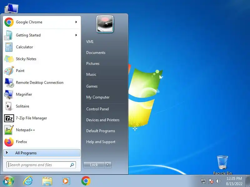Launch Calculator via its icon
Screen dimensions: 250x187
[x=9, y=47]
